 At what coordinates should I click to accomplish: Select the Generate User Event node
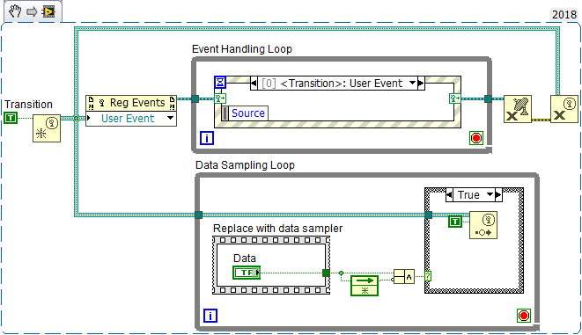[x=483, y=225]
